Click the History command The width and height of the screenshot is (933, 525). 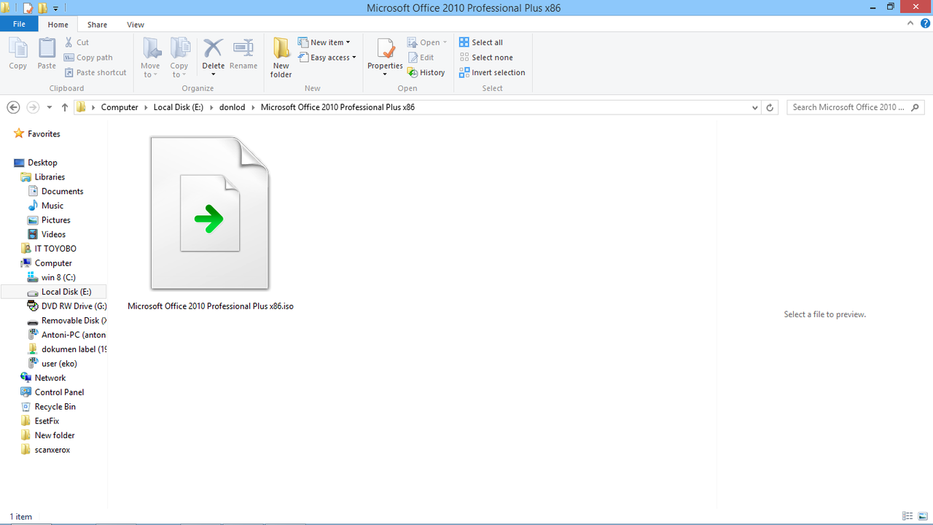[x=426, y=72]
